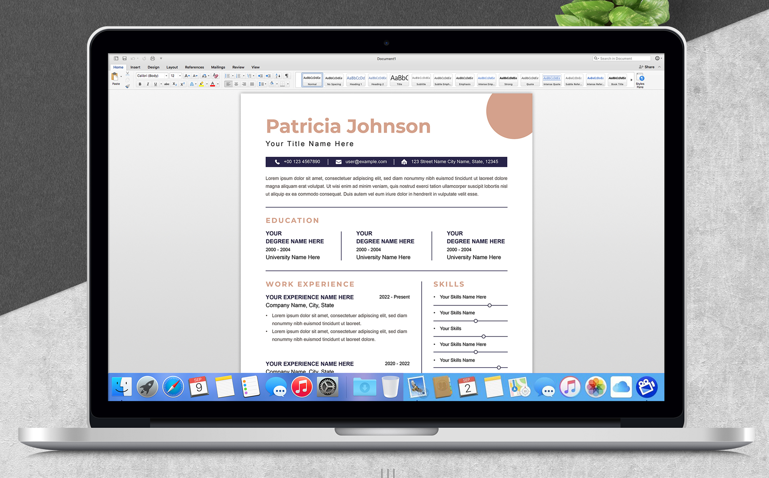Select justify text alignment
The height and width of the screenshot is (478, 769).
[252, 84]
